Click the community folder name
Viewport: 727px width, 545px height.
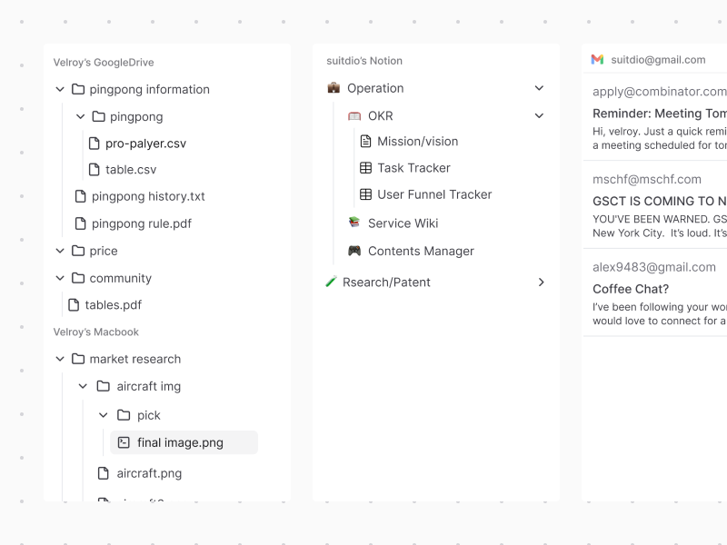click(x=121, y=279)
